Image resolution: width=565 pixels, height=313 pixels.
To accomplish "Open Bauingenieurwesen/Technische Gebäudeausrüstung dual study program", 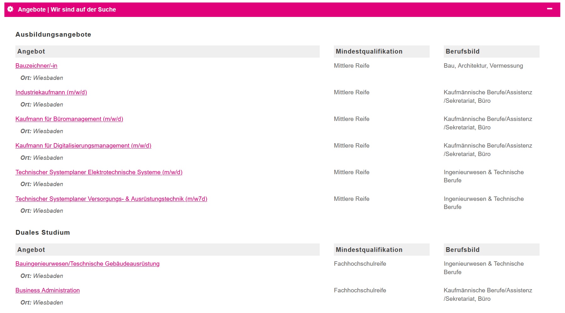I will [x=88, y=263].
